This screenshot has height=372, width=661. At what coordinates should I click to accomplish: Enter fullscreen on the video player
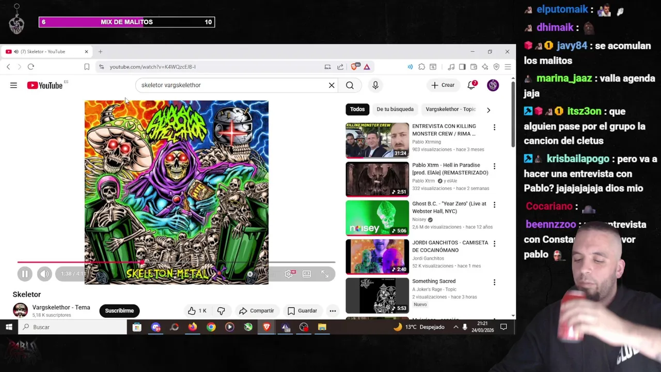[325, 274]
